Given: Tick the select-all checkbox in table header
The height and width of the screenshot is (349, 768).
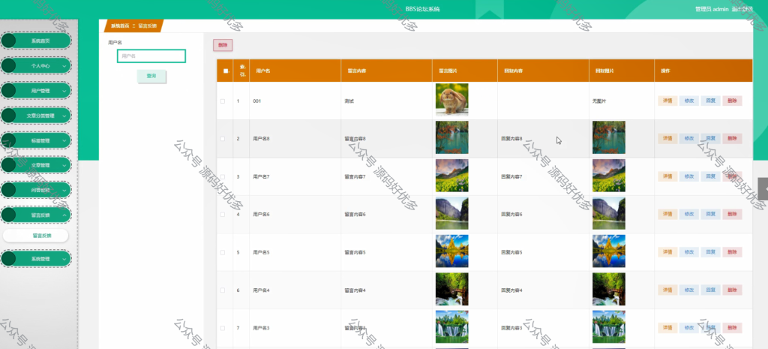Looking at the screenshot, I should (x=225, y=71).
